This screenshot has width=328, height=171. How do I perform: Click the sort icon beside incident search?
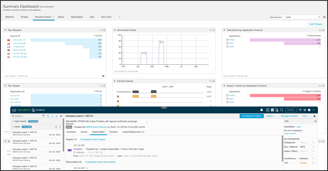(x=48, y=116)
